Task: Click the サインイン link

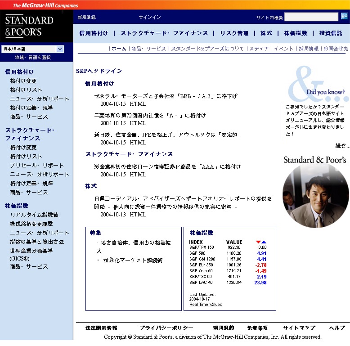Action: tap(149, 18)
